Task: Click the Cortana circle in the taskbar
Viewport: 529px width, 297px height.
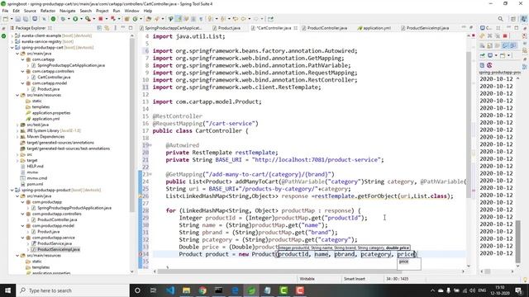Action: tap(137, 290)
